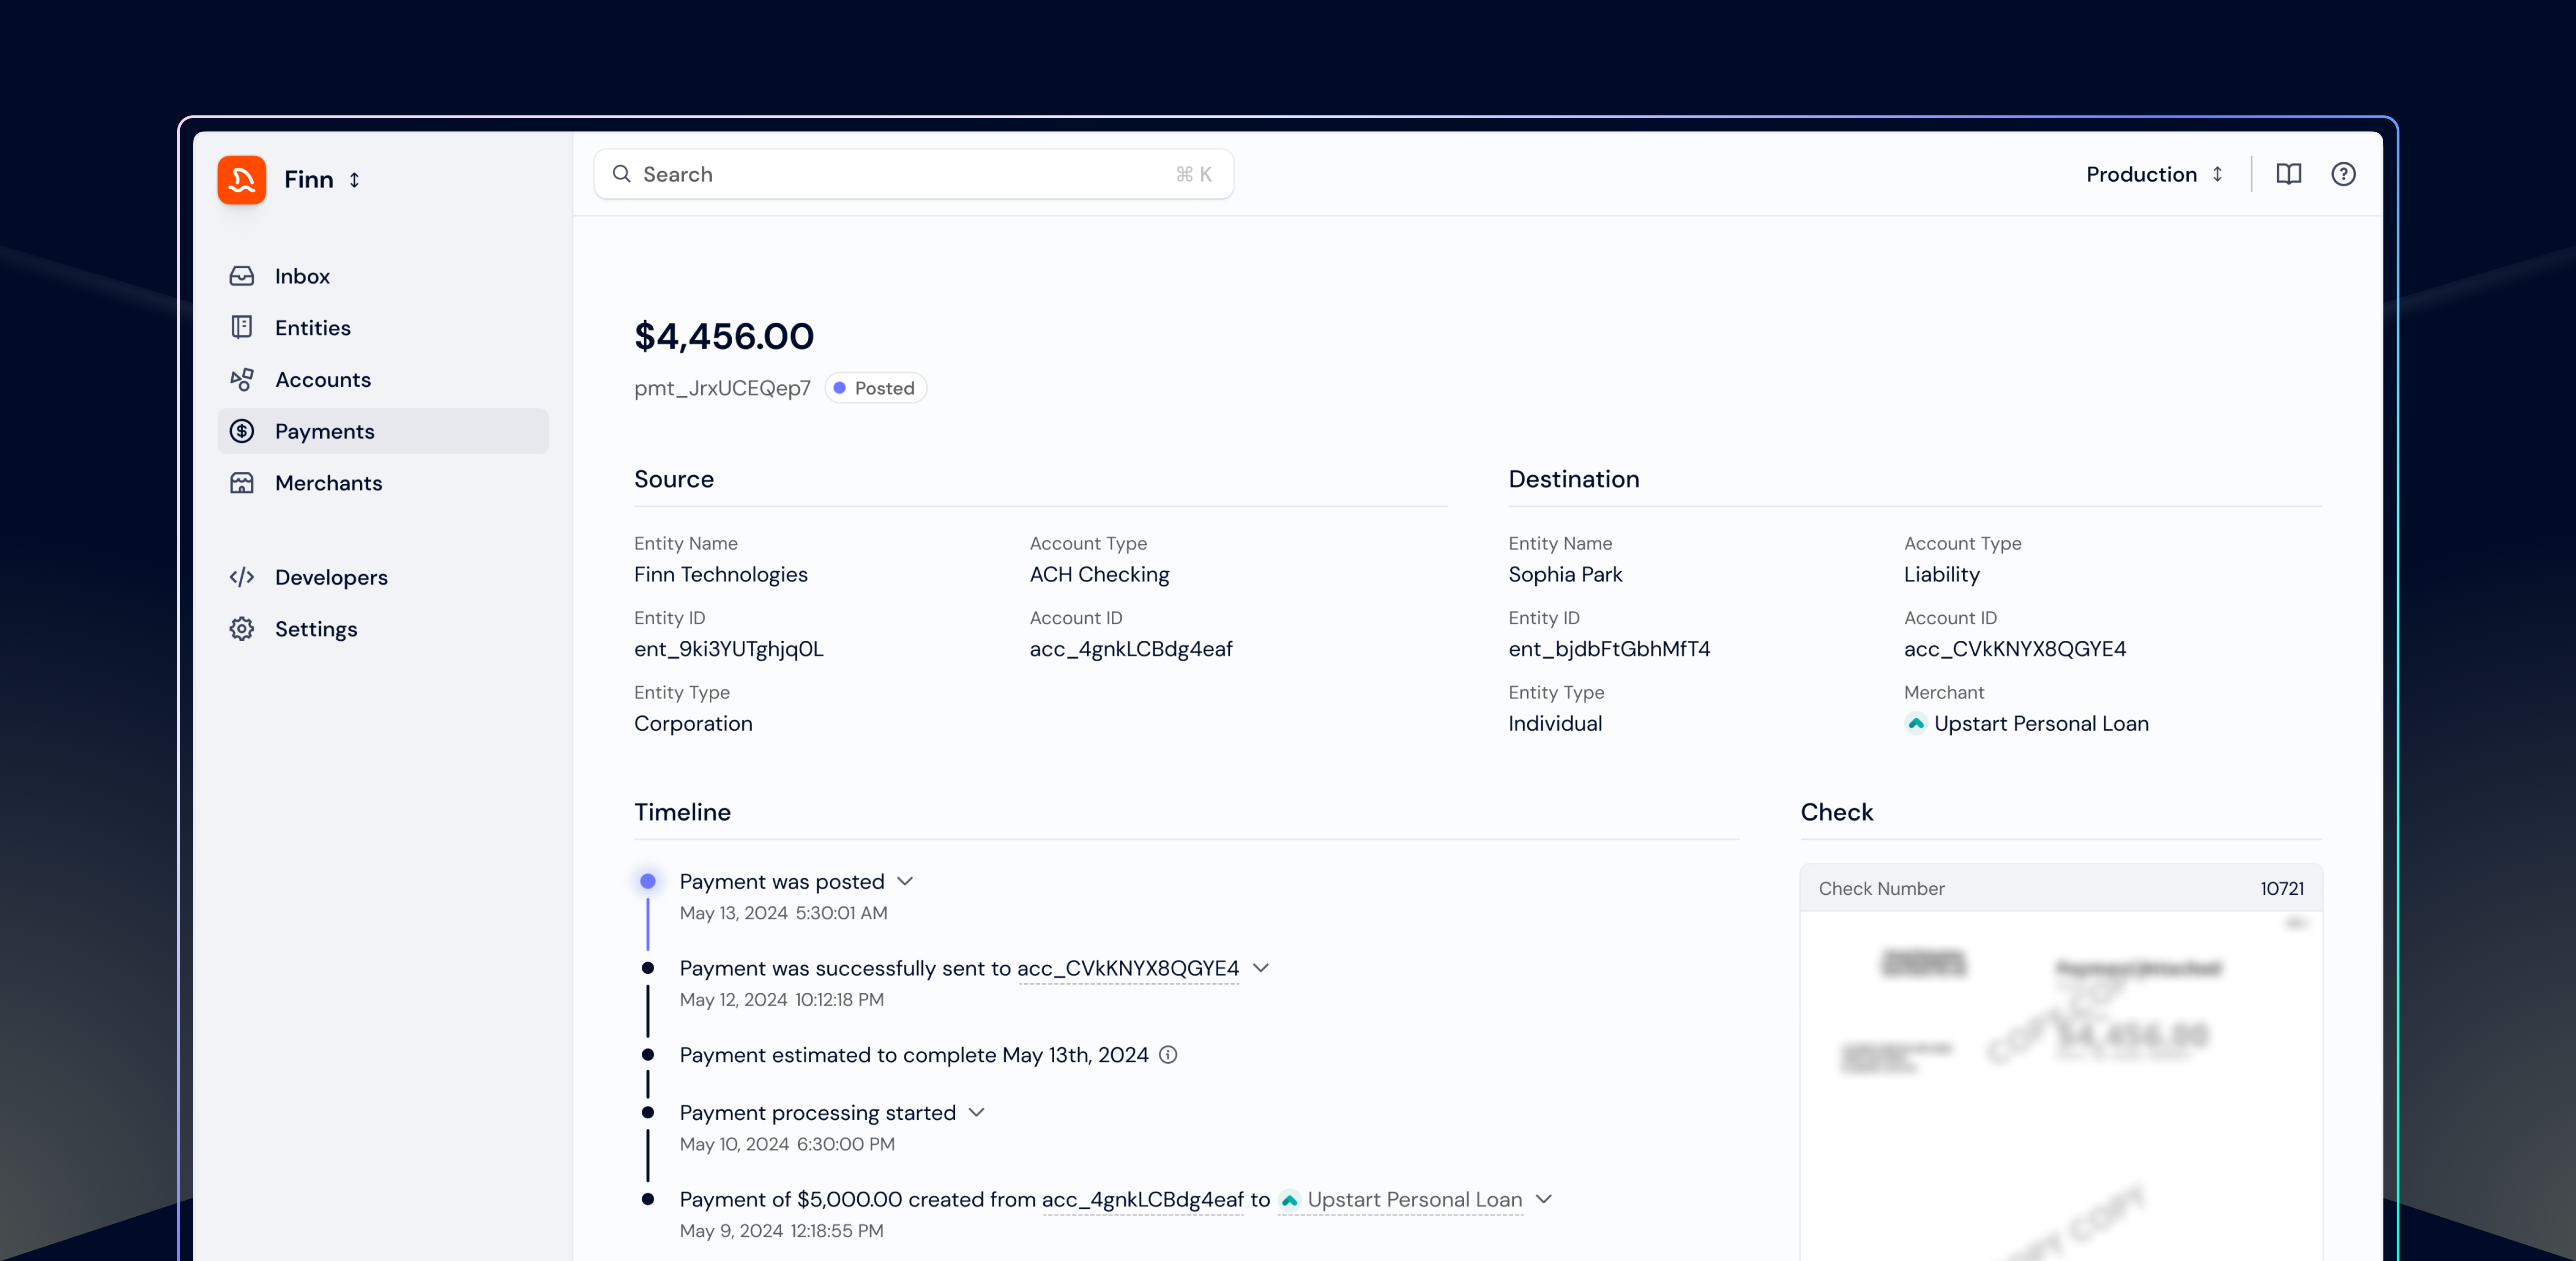Click the search magnifier icon
The width and height of the screenshot is (2576, 1261).
point(621,174)
